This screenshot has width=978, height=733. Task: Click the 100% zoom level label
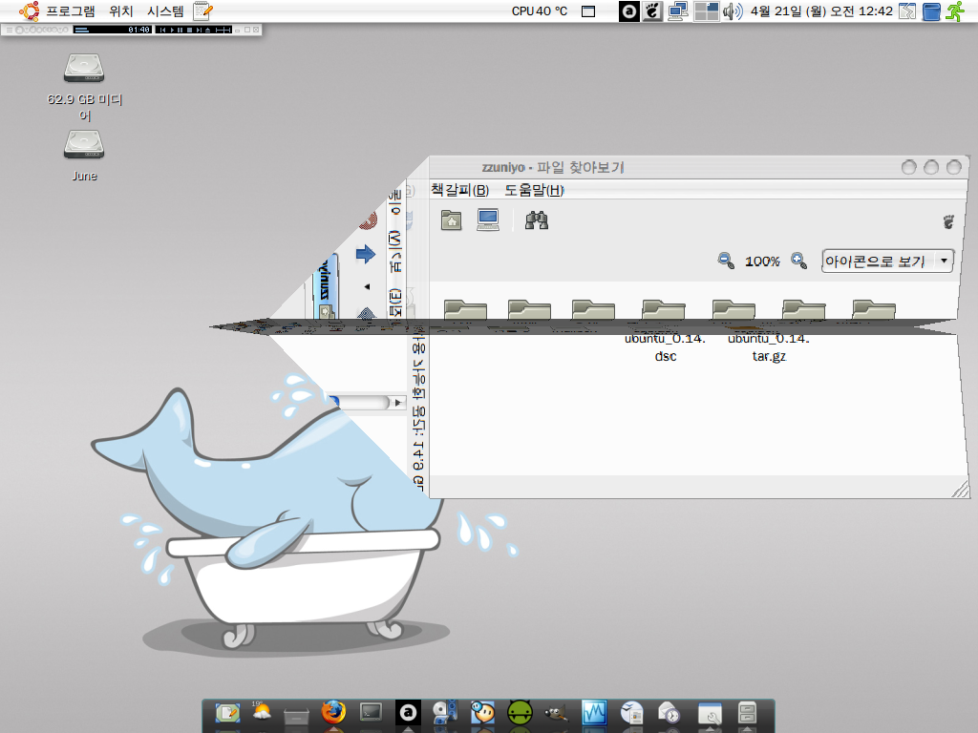point(762,262)
